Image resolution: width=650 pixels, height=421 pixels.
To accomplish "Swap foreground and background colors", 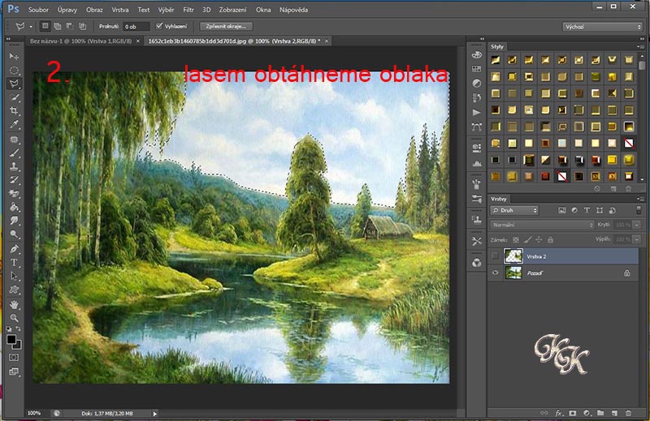I will 18,329.
